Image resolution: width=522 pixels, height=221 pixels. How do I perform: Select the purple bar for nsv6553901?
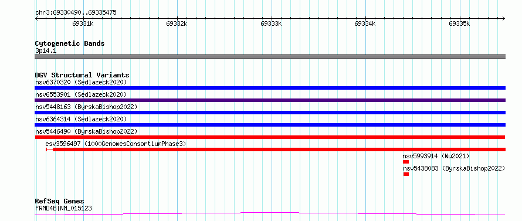tap(270, 100)
